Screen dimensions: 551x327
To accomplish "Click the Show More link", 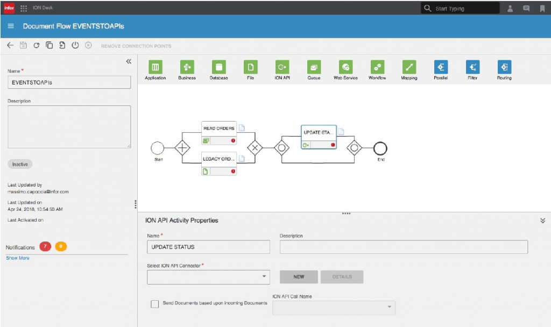I will pos(18,258).
